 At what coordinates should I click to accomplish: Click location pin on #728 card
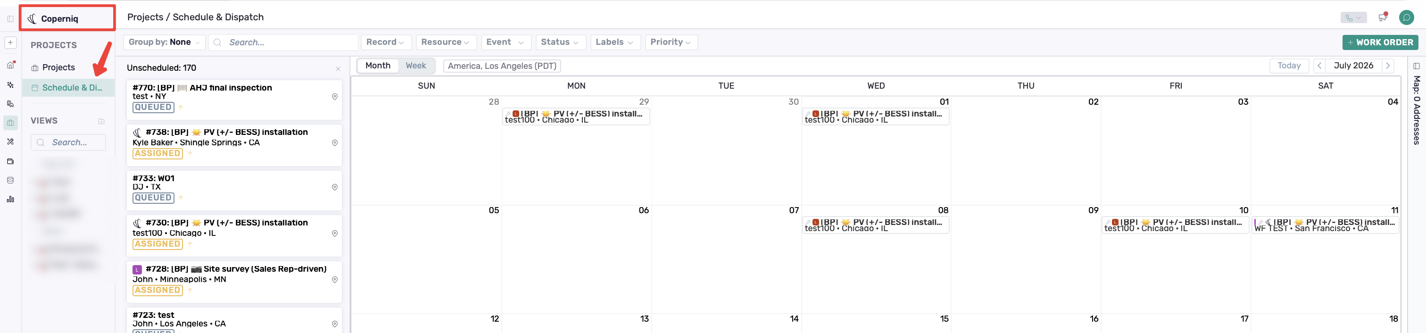click(334, 280)
